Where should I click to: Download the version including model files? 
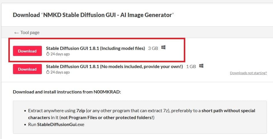(27, 51)
